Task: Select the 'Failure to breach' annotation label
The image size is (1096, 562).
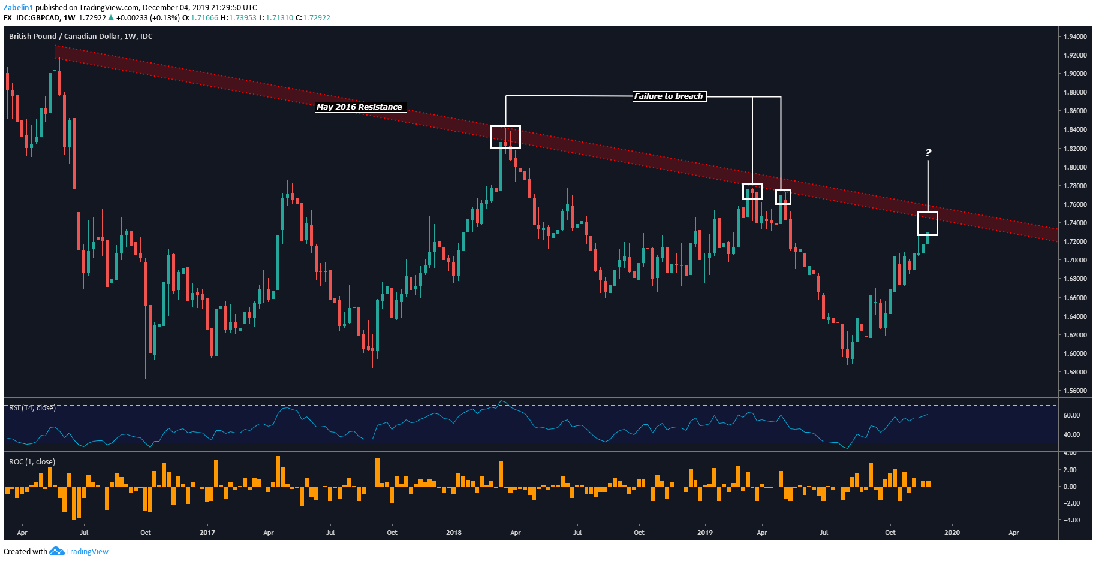Action: click(x=669, y=96)
